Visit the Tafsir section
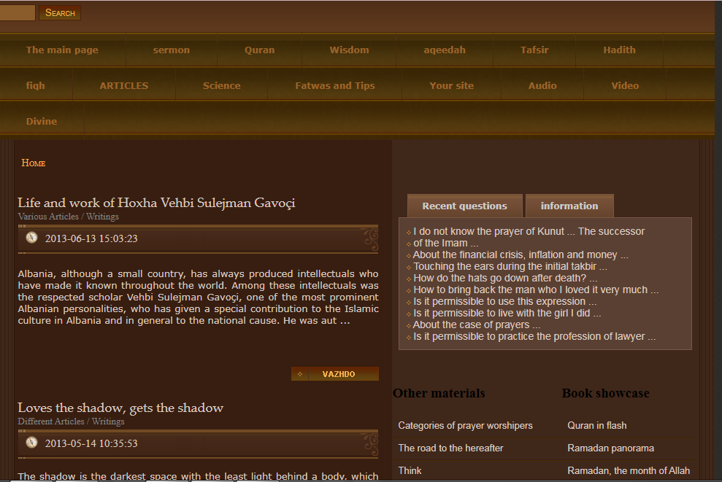Image resolution: width=722 pixels, height=482 pixels. pos(534,50)
